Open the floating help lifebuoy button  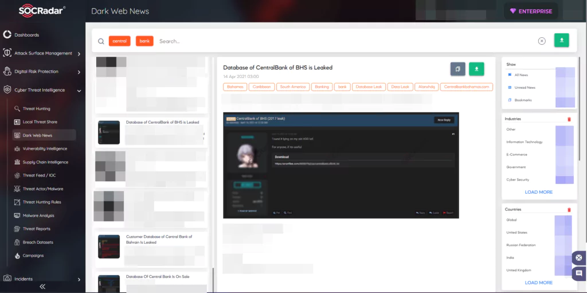579,258
